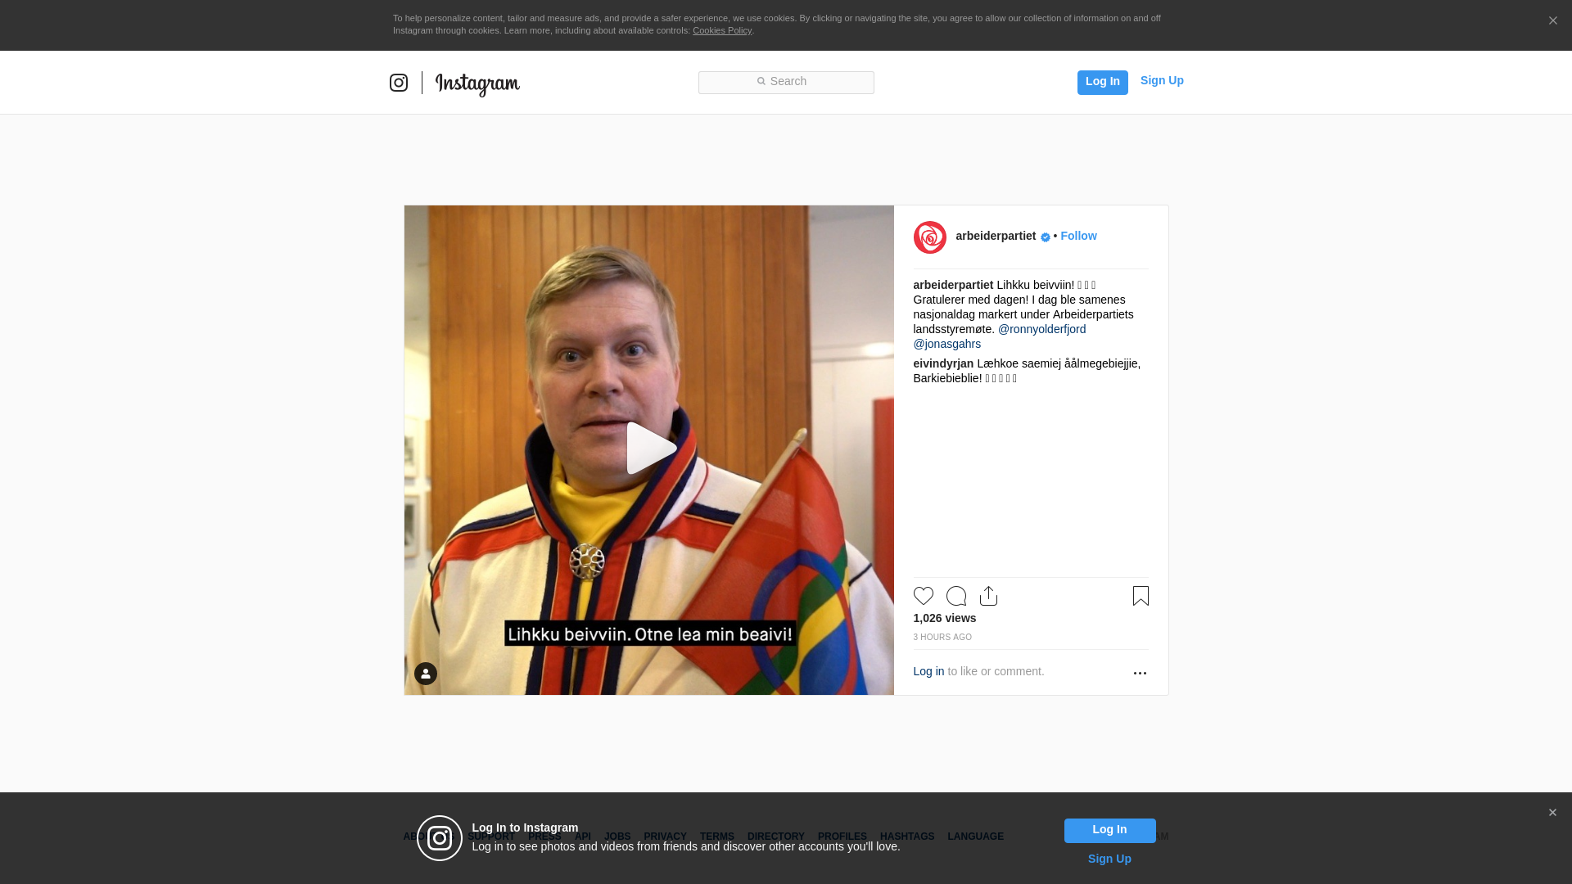The width and height of the screenshot is (1572, 884).
Task: Open arbeiderpartiet name in caption
Action: tap(953, 285)
